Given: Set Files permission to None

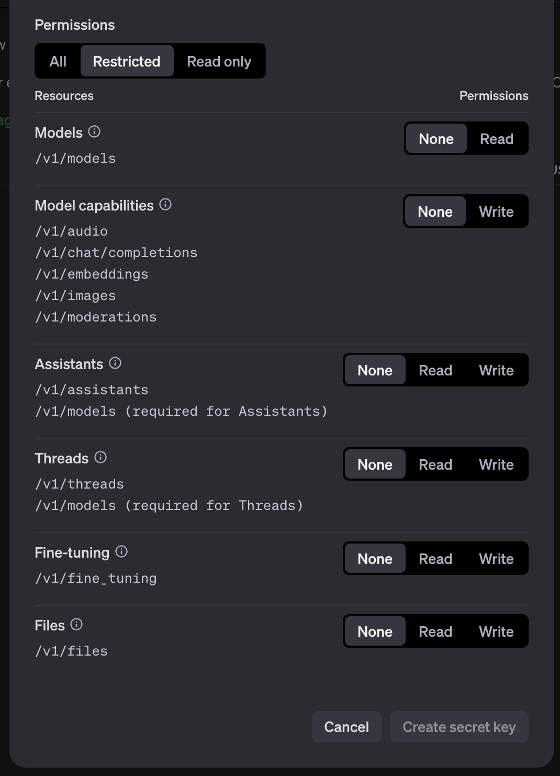Looking at the screenshot, I should coord(375,631).
